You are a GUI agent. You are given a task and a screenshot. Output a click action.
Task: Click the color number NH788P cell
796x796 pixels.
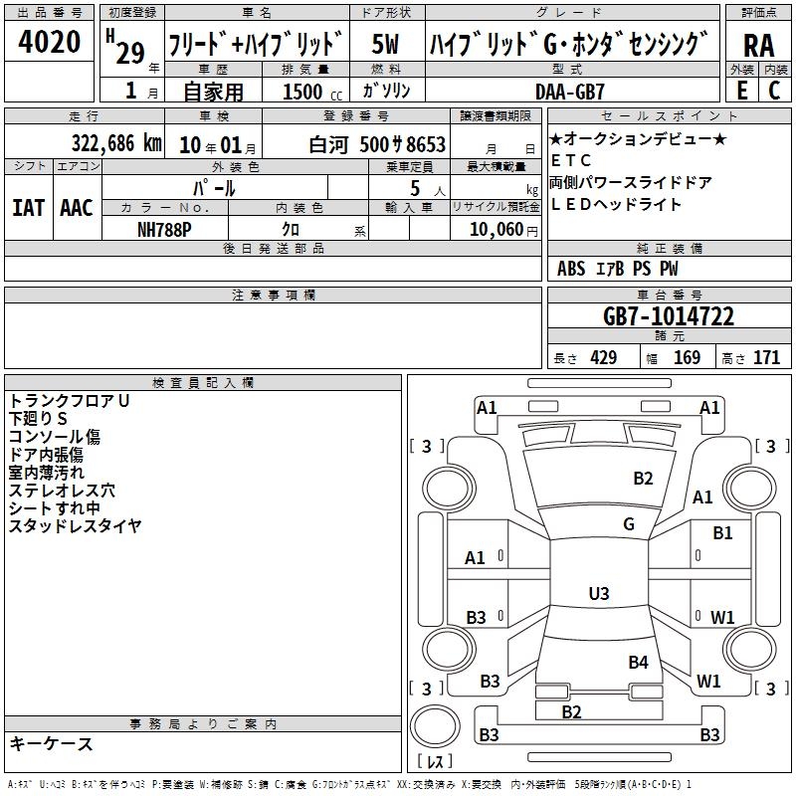tap(164, 230)
